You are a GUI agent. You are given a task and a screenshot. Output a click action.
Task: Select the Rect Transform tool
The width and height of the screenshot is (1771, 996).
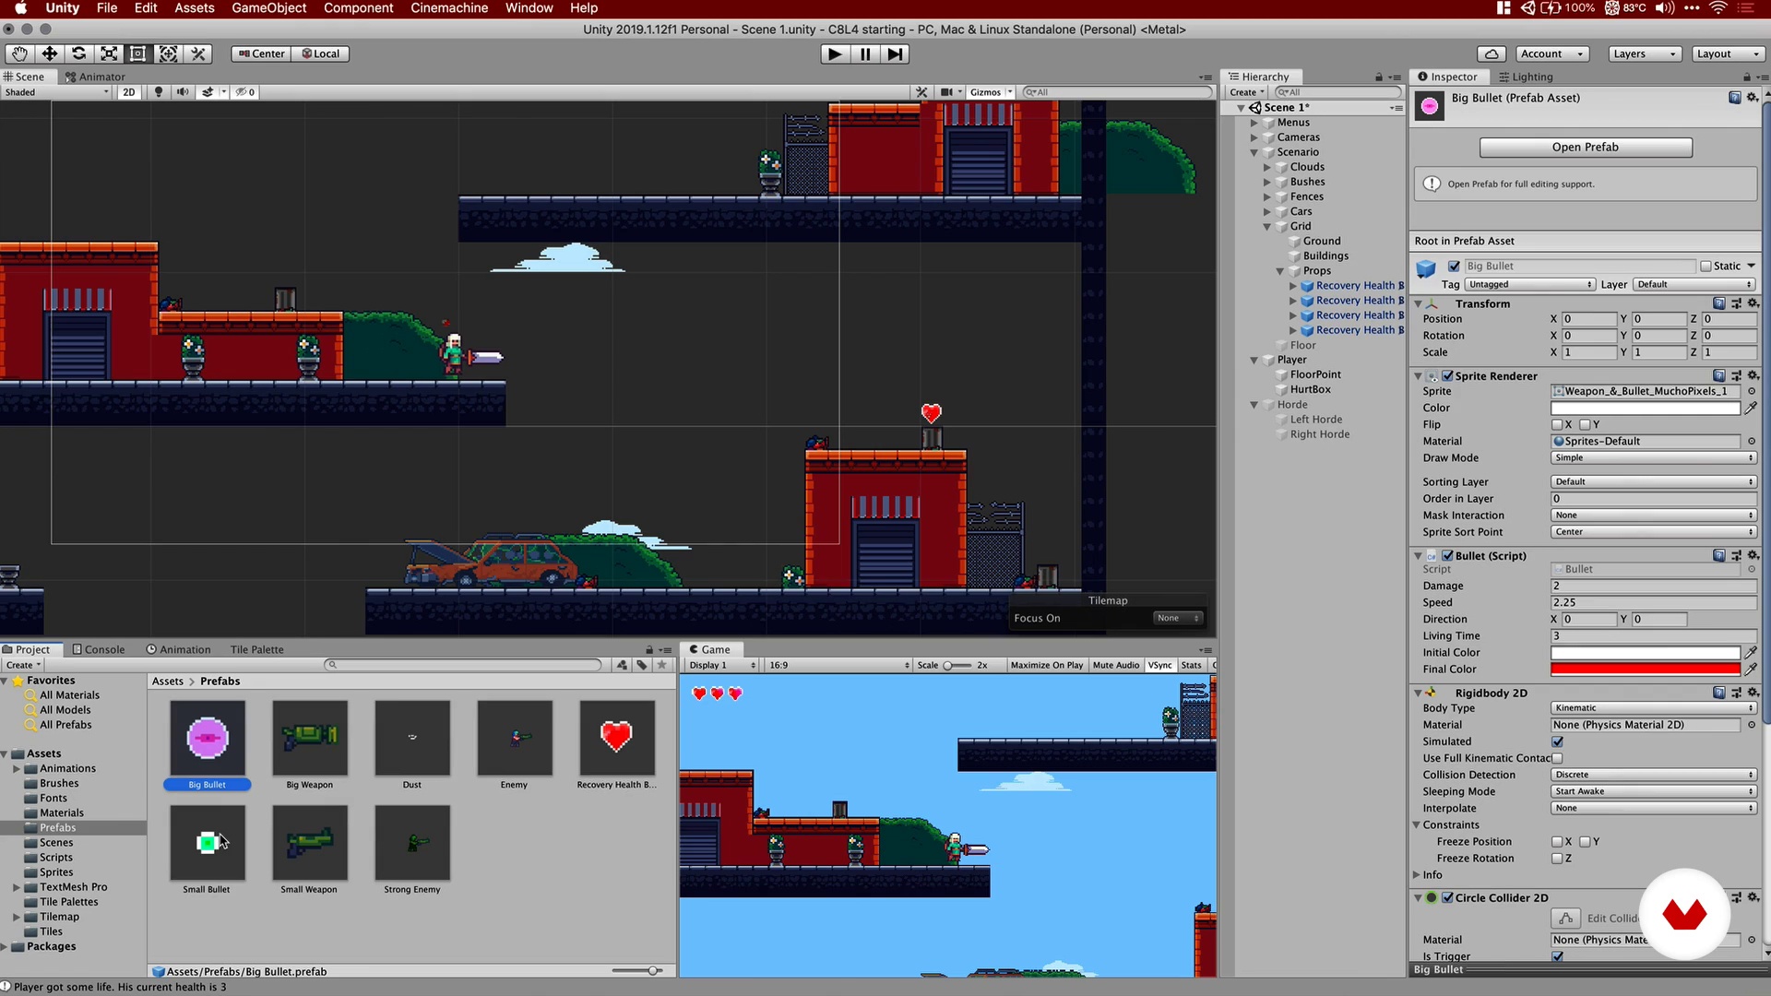138,53
